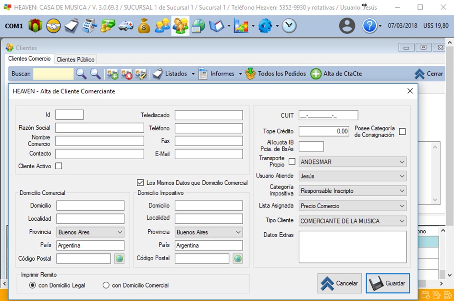Click the Tope Crédito field showing 0,00

pos(324,131)
